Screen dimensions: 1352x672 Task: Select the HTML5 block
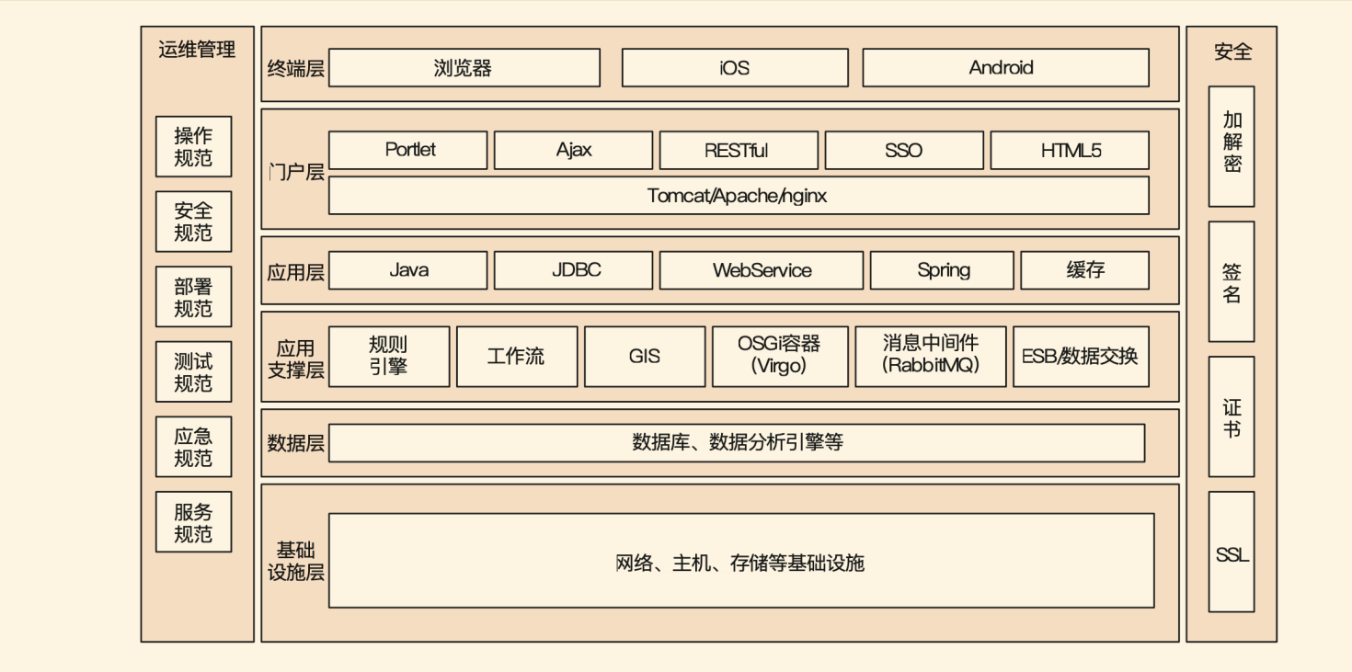click(x=1069, y=151)
